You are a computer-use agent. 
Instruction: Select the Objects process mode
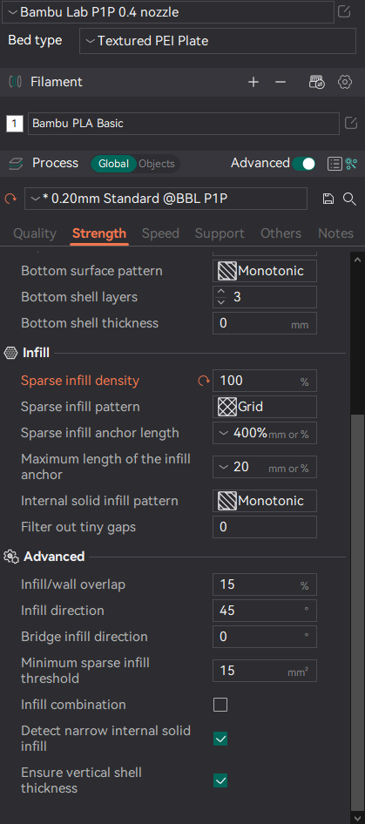pos(157,164)
